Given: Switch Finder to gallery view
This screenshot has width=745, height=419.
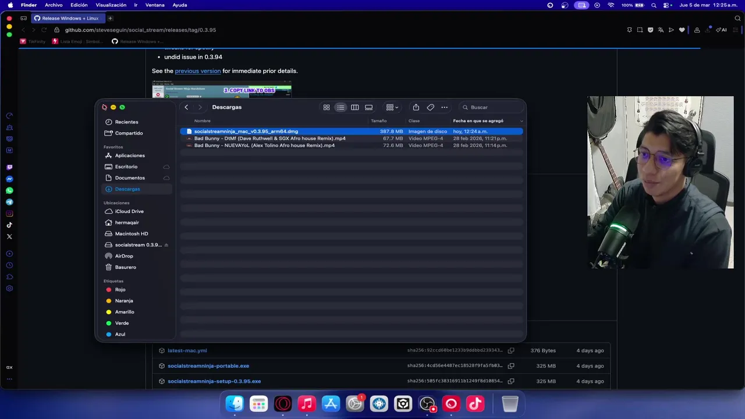Looking at the screenshot, I should [369, 107].
